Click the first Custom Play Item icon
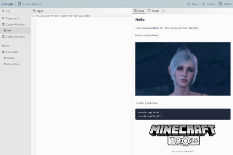The width and height of the screenshot is (233, 155). click(x=3, y=24)
